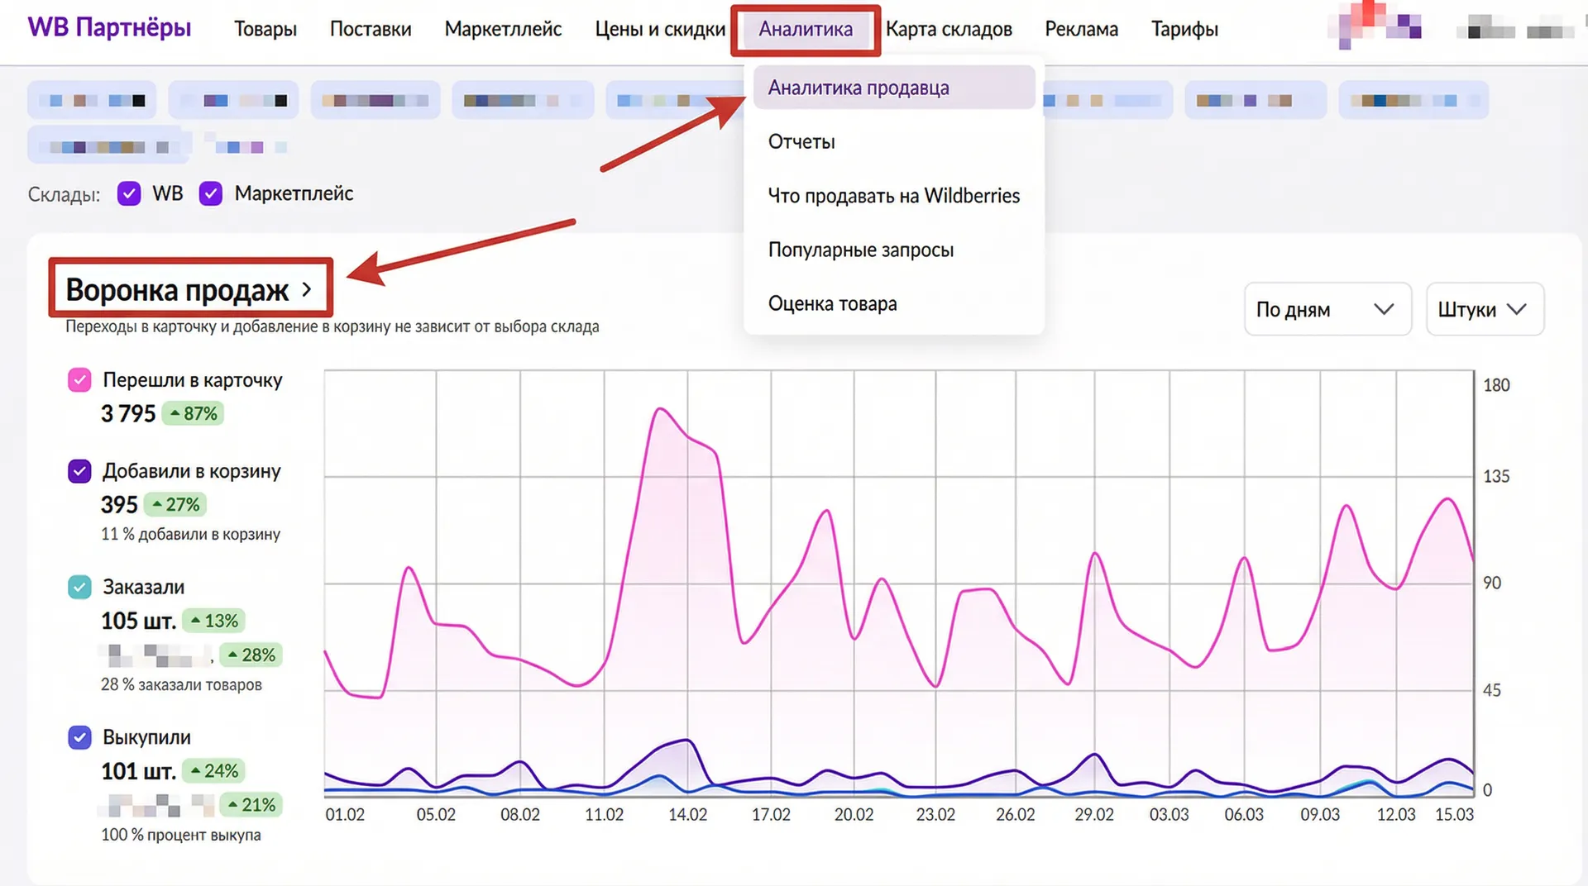Uncheck the Маркетплейс warehouse checkbox
Screen dimensions: 1588x886
click(211, 193)
